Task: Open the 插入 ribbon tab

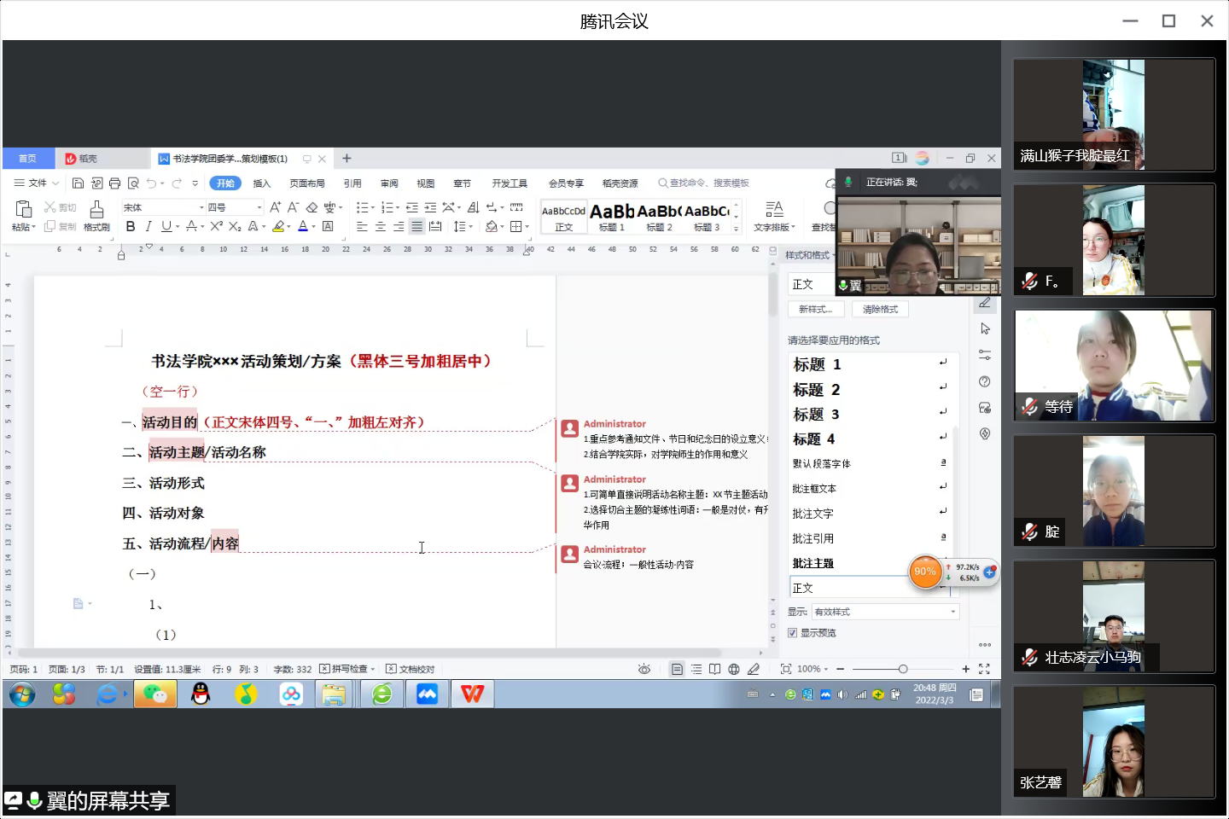Action: coord(261,183)
